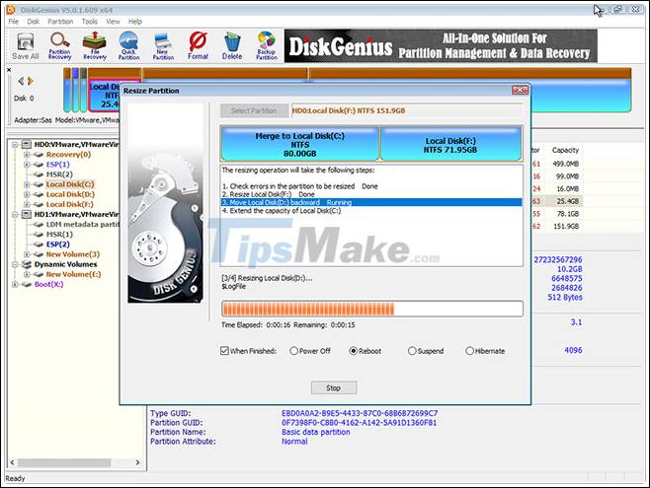Start the Quick Partition tool
The image size is (650, 488).
point(129,46)
